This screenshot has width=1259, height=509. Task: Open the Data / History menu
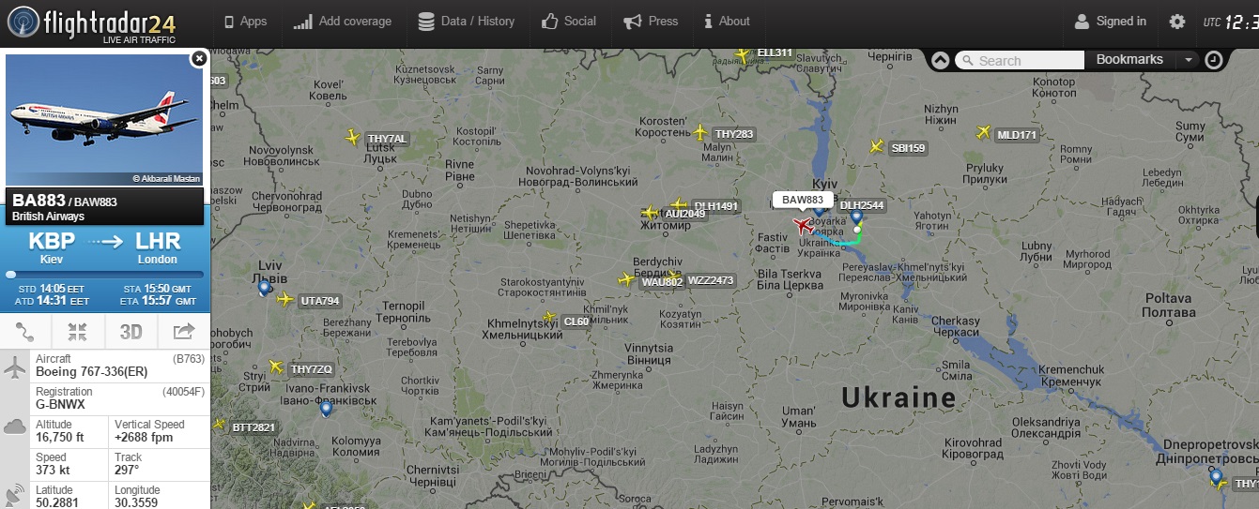tap(467, 22)
